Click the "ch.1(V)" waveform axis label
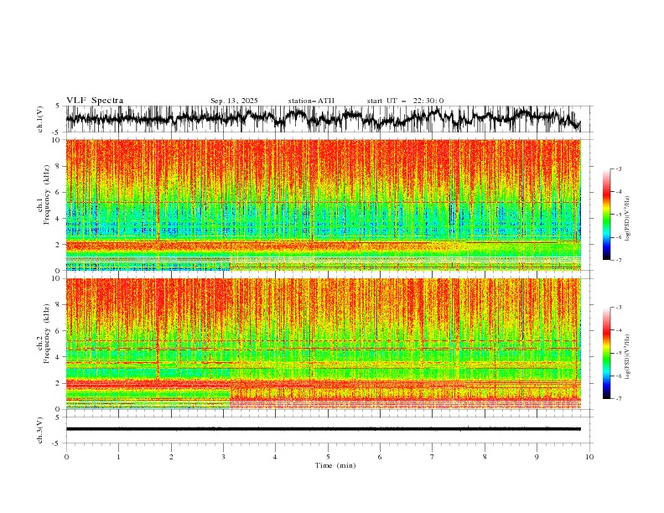 [x=40, y=119]
